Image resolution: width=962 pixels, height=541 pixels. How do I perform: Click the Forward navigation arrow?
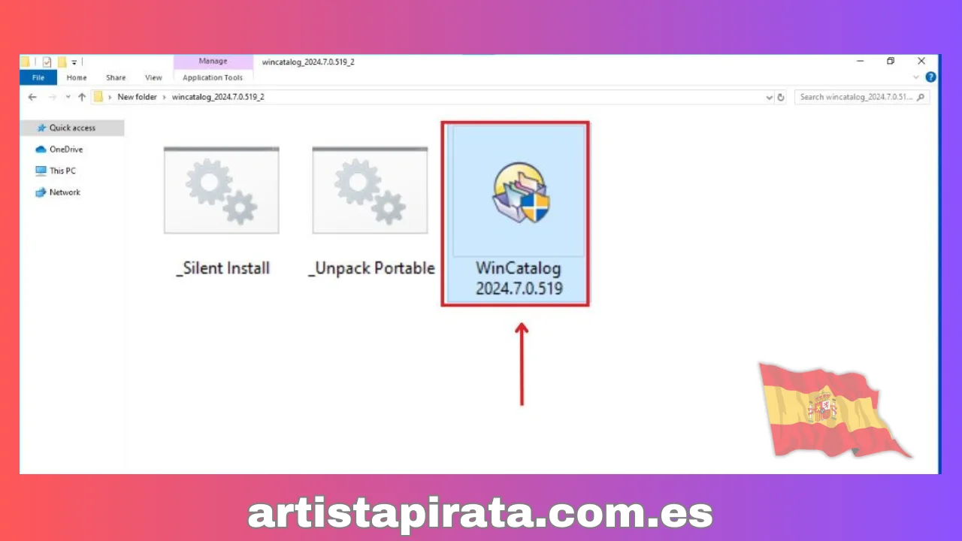[x=52, y=97]
